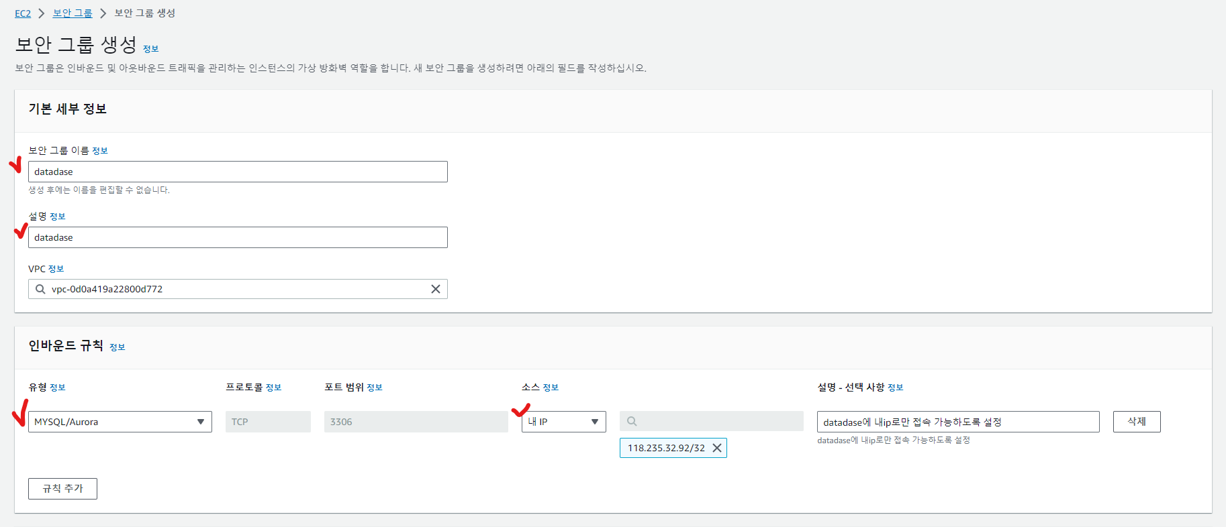
Task: Remove the 118.235.32.92/32 IP tag
Action: 717,448
